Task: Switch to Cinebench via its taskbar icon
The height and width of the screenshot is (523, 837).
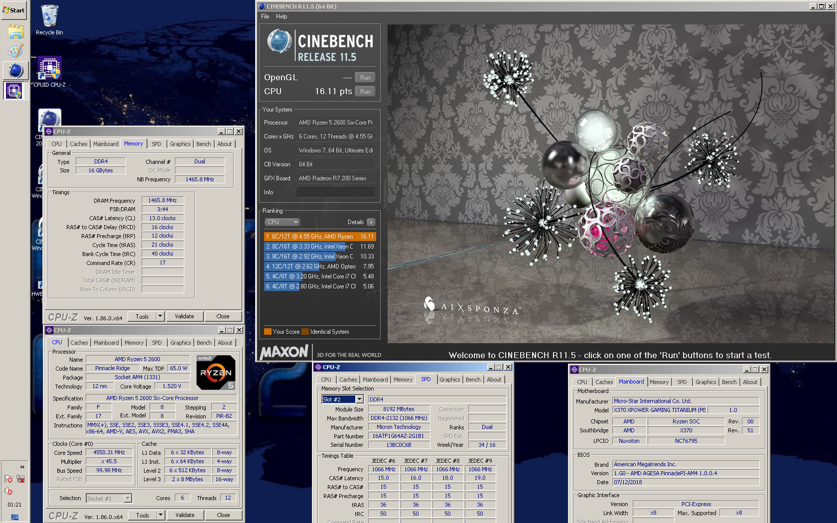Action: [15, 71]
